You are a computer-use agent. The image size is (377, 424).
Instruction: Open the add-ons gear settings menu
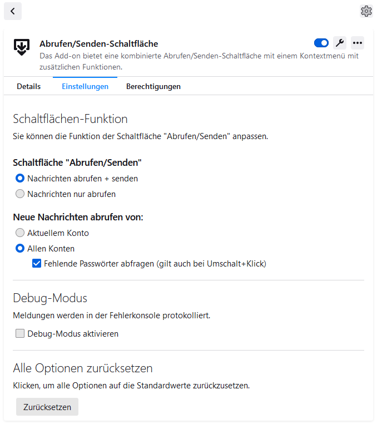366,11
